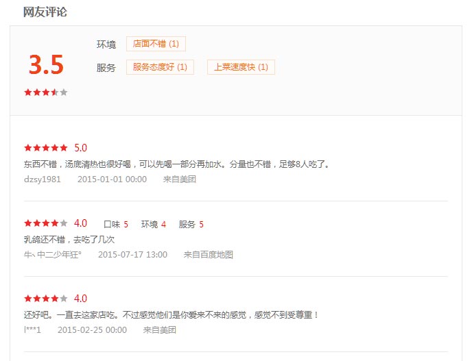The image size is (472, 361).
Task: Click username l***1
Action: pos(32,330)
